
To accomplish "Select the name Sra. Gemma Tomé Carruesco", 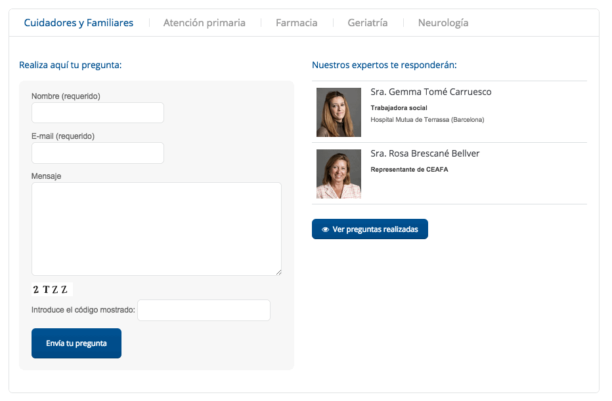I will (x=431, y=92).
